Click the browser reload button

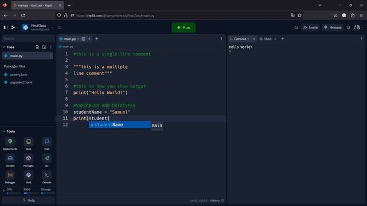click(23, 15)
